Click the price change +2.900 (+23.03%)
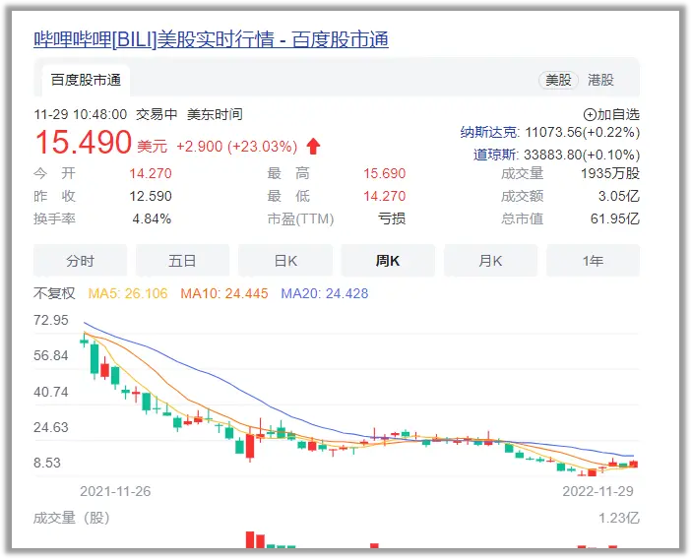The width and height of the screenshot is (692, 560). pos(237,146)
